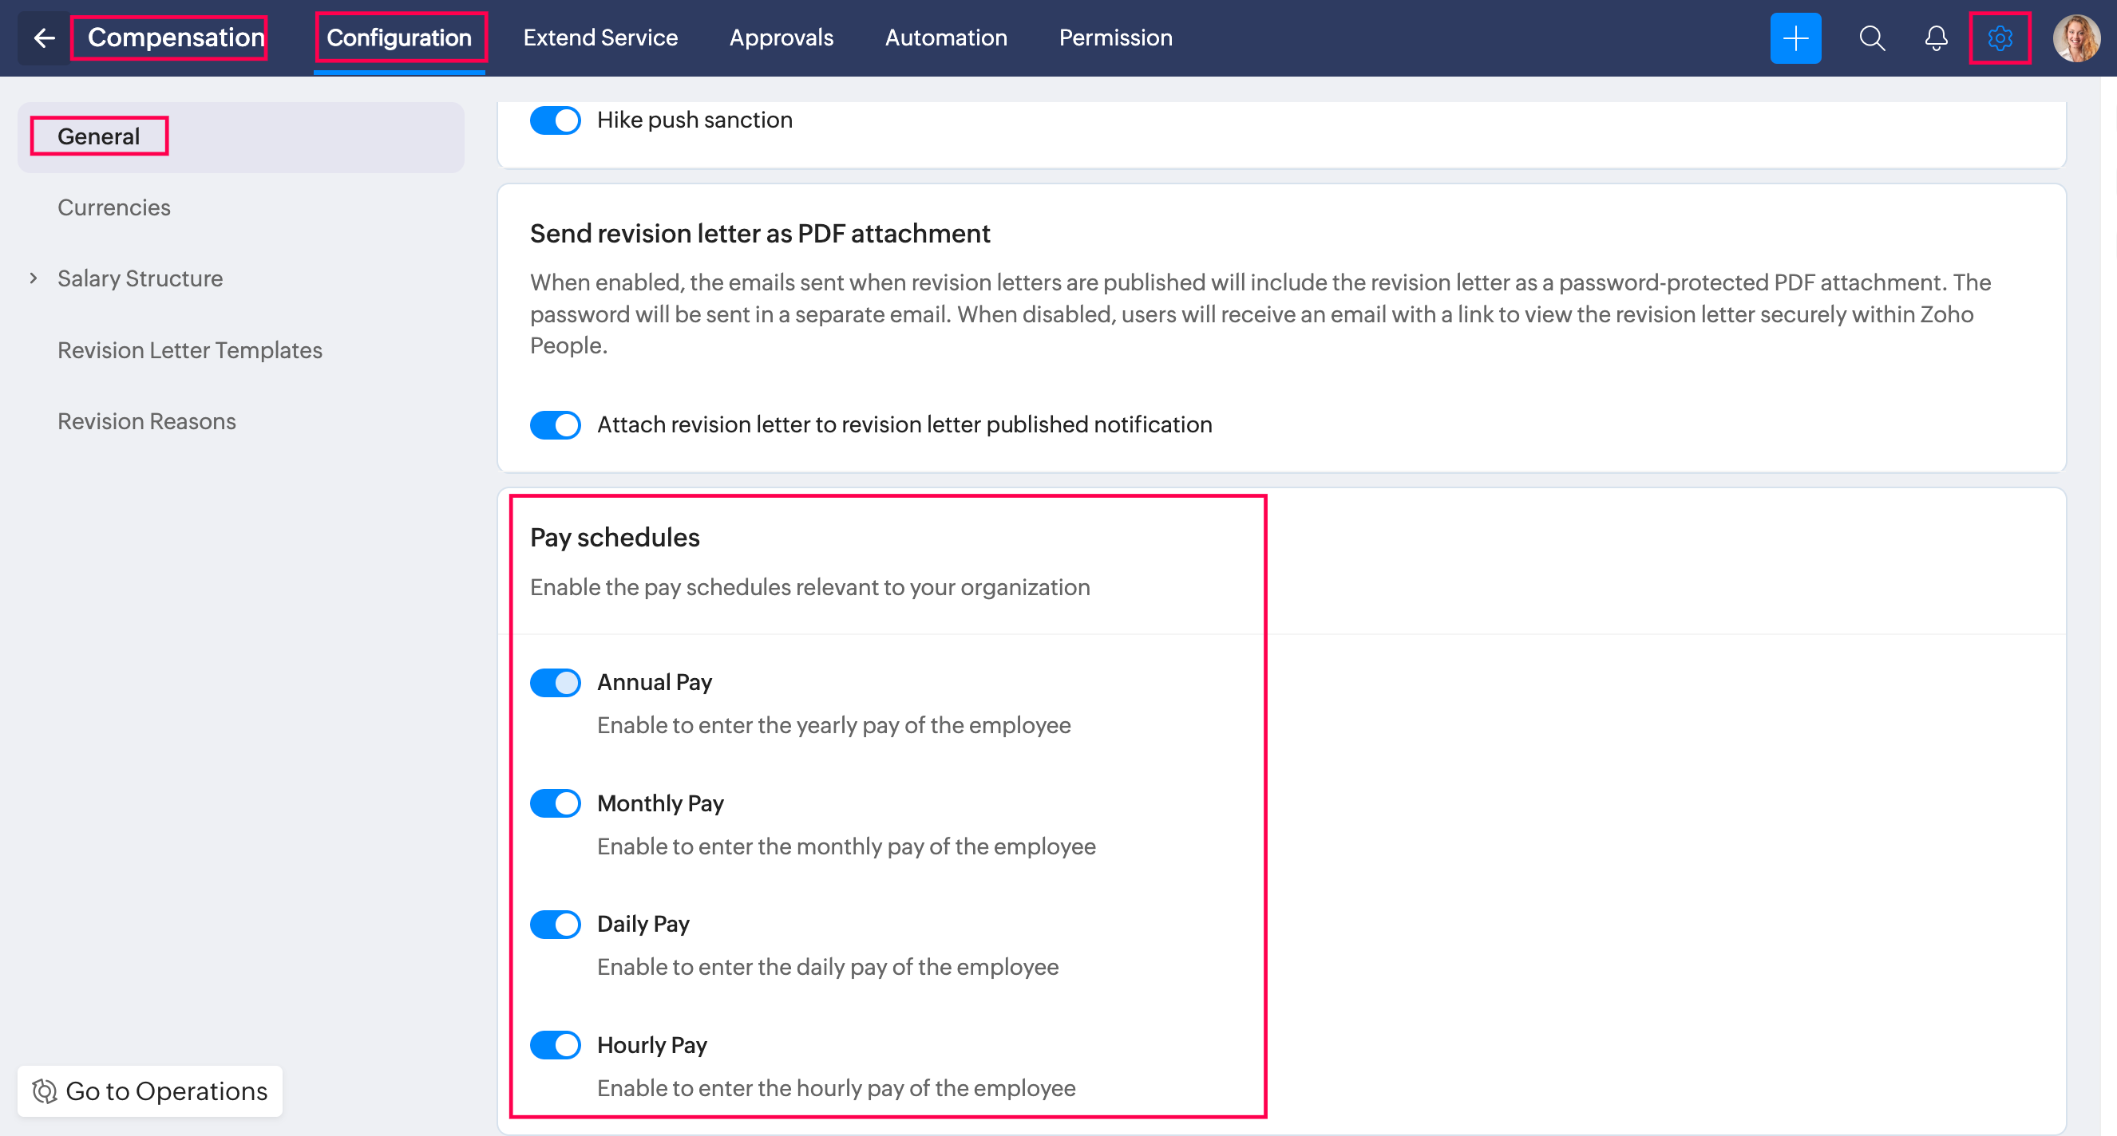The width and height of the screenshot is (2117, 1136).
Task: Go to the Automation tab
Action: click(945, 37)
